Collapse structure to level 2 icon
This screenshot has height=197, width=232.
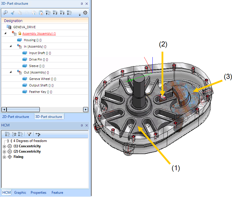click(55, 13)
